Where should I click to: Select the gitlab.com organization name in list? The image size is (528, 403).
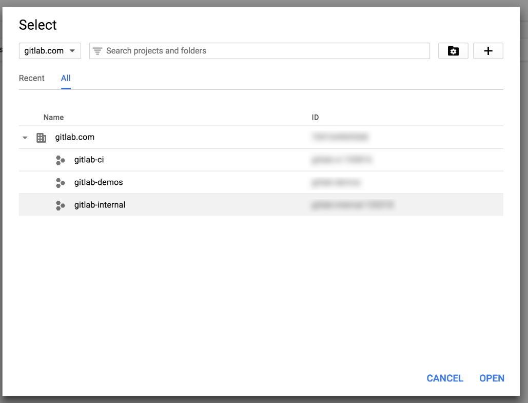[x=75, y=138]
